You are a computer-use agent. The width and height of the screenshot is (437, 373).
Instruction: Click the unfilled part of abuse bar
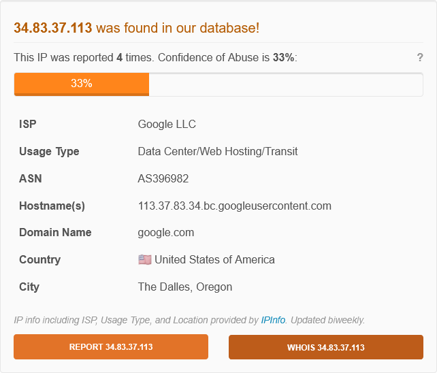(x=286, y=84)
